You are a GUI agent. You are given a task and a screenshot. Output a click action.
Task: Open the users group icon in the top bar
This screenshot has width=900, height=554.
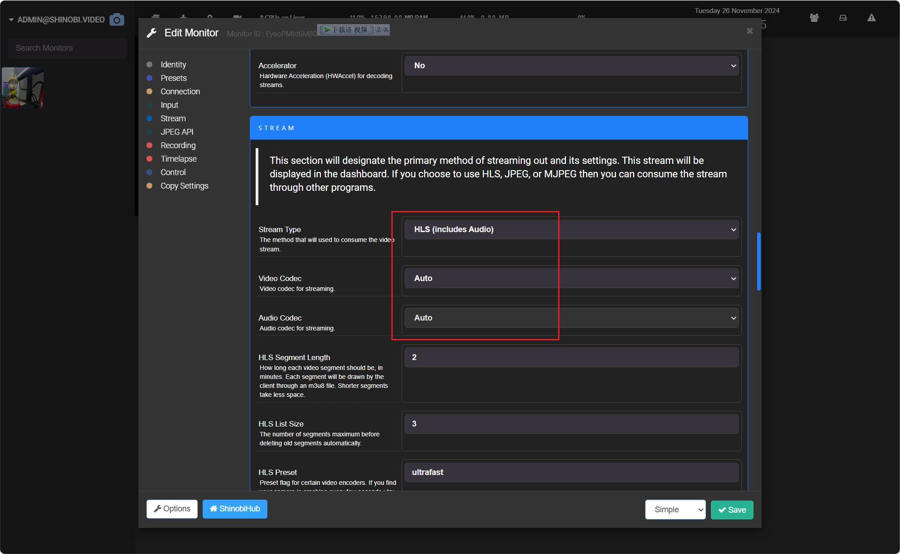coord(814,18)
